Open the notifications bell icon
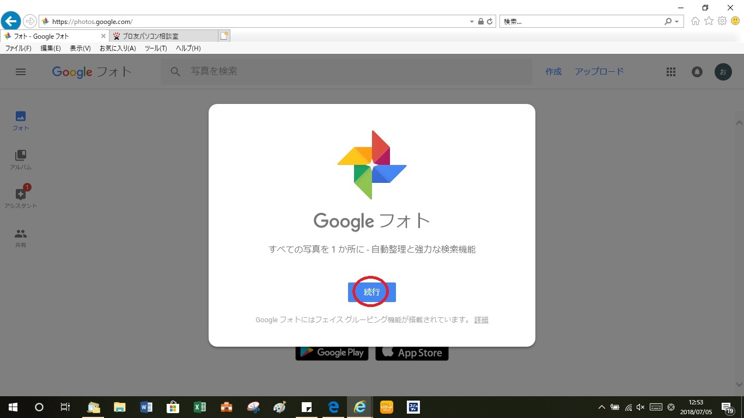 697,72
